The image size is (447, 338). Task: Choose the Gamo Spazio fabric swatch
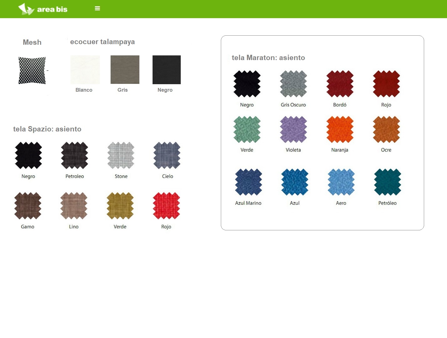point(28,206)
